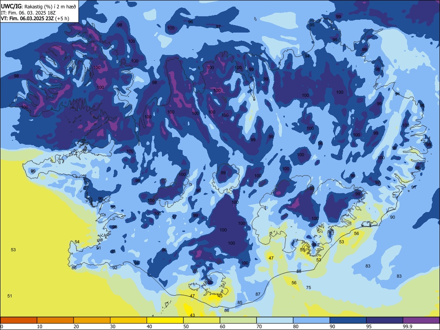Click the 'UWC/IG: Rakastig (%) í 2 m hæð' title

tap(38, 7)
